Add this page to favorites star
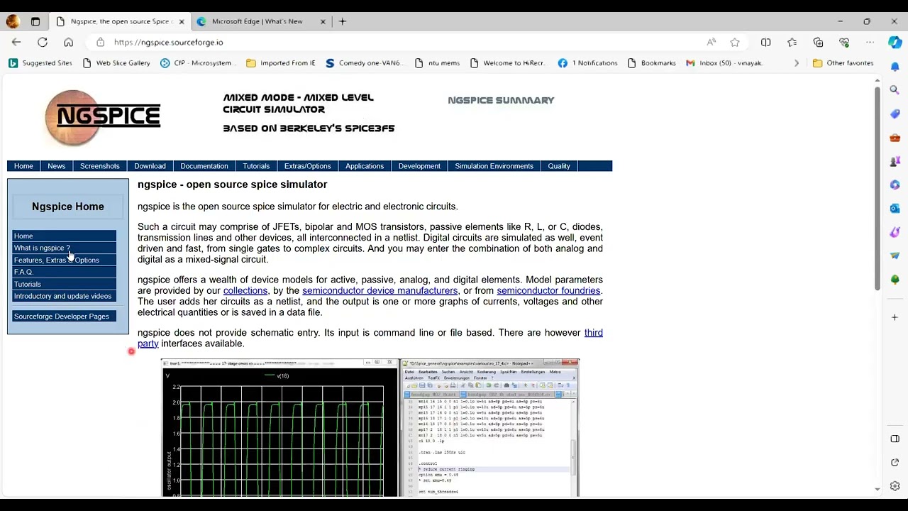 click(x=735, y=43)
